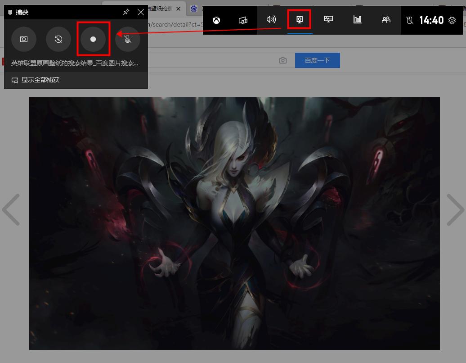Go to next image with right arrow
The image size is (466, 363).
point(455,210)
